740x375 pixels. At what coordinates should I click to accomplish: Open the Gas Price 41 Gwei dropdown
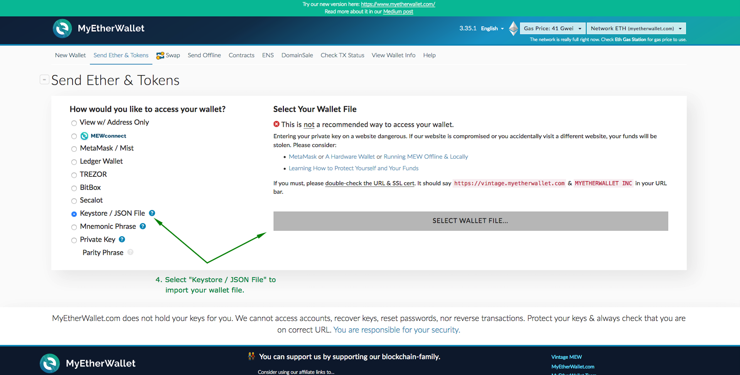[x=553, y=29]
